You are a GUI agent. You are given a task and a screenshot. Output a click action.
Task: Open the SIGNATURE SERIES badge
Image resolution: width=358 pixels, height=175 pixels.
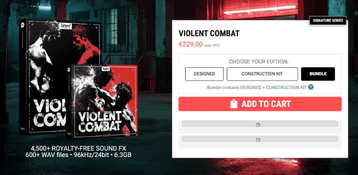pos(328,20)
